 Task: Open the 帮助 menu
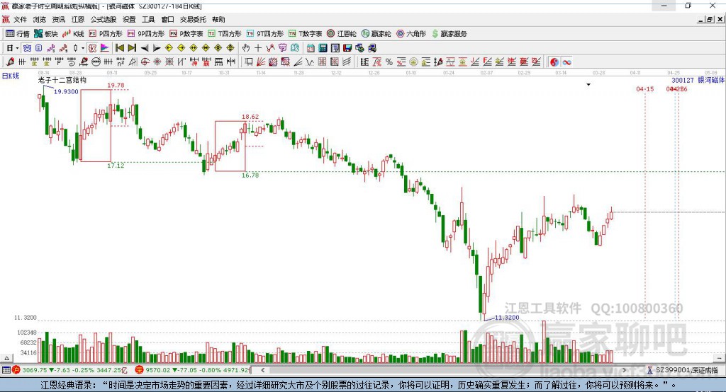tap(218, 19)
